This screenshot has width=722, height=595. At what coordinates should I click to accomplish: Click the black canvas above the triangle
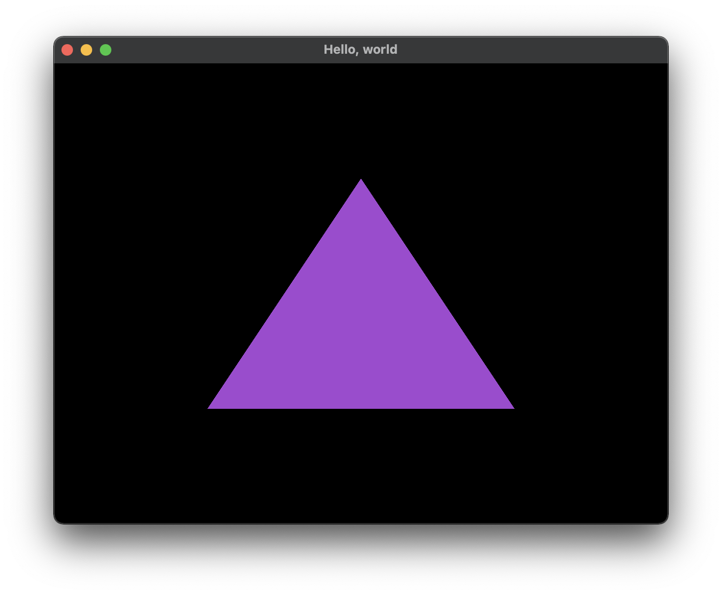[x=361, y=120]
